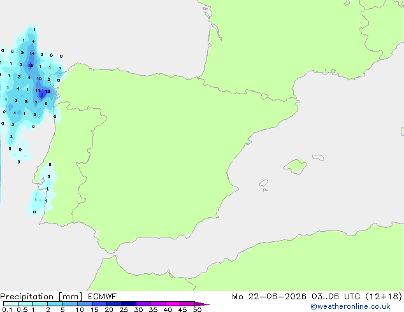This screenshot has width=404, height=312.
Task: Click the 1–2 mm legend color swatch
Action: click(40, 304)
